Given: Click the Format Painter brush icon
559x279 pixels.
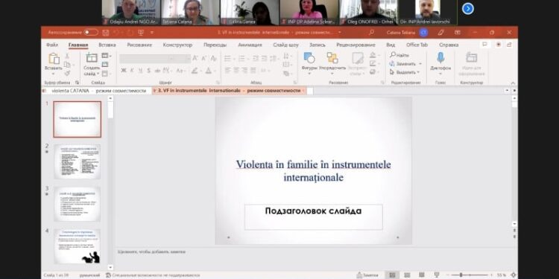Looking at the screenshot, I should click(x=67, y=73).
